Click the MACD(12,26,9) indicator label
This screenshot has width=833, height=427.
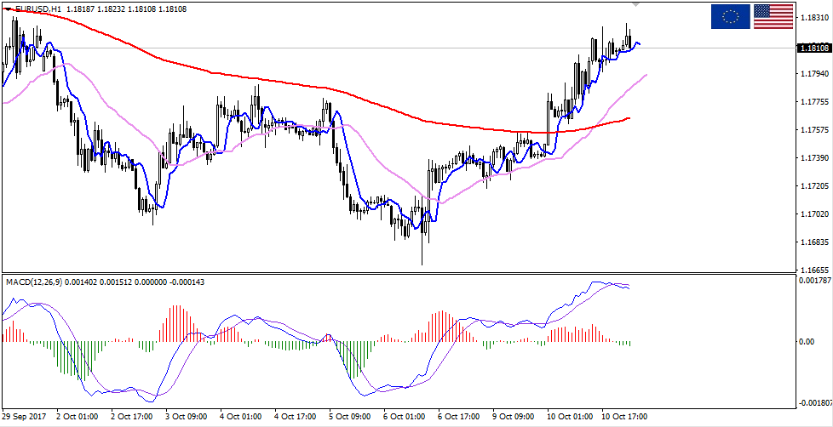pyautogui.click(x=35, y=282)
